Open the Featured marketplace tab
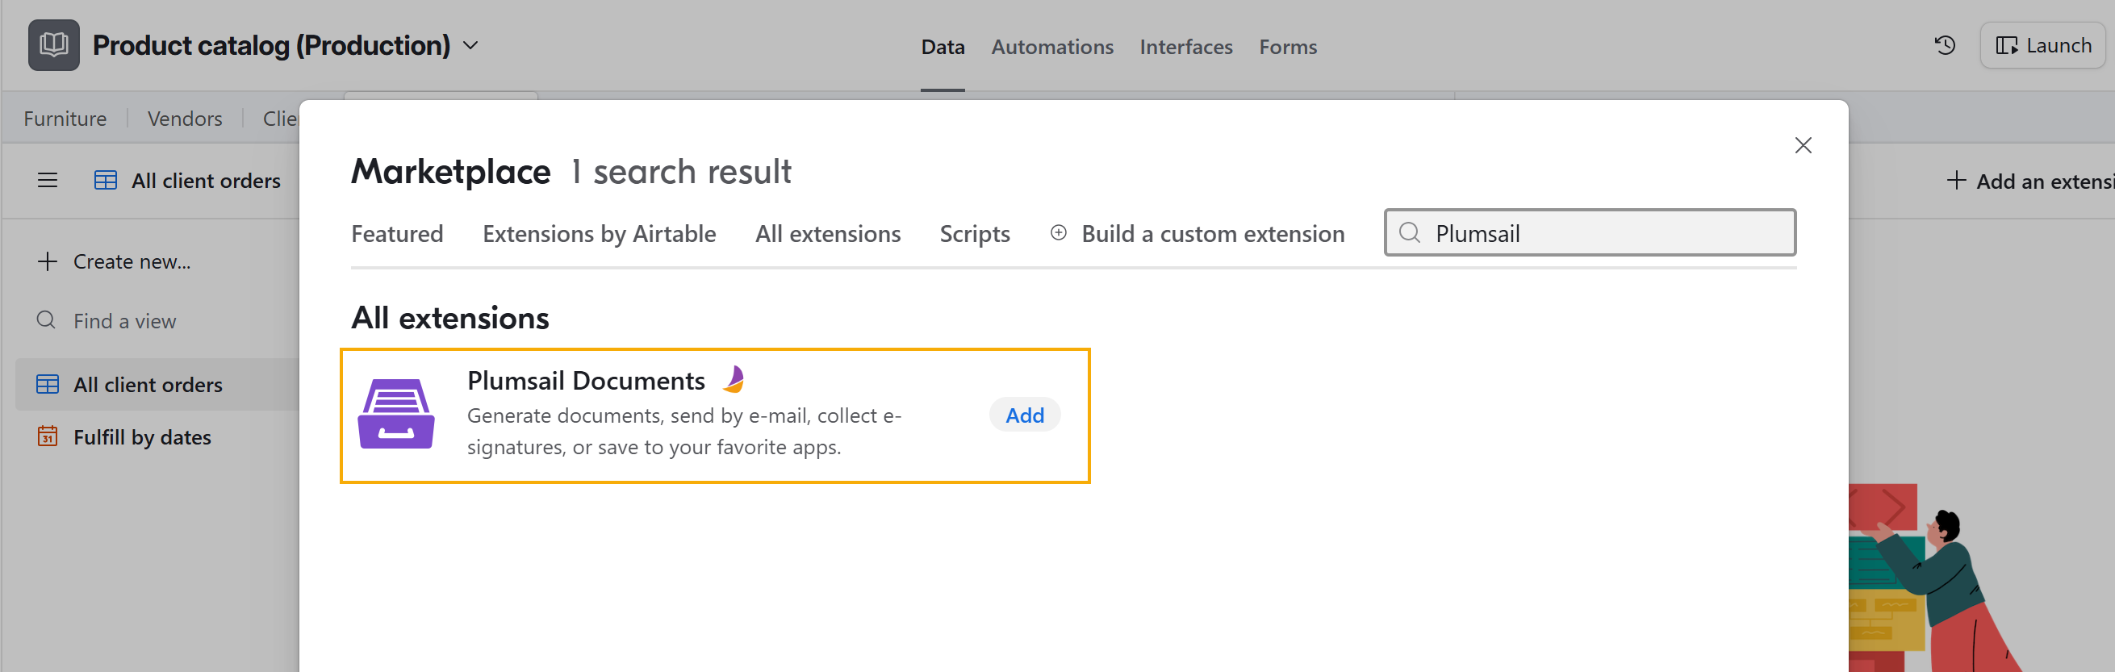The height and width of the screenshot is (672, 2115). (396, 234)
